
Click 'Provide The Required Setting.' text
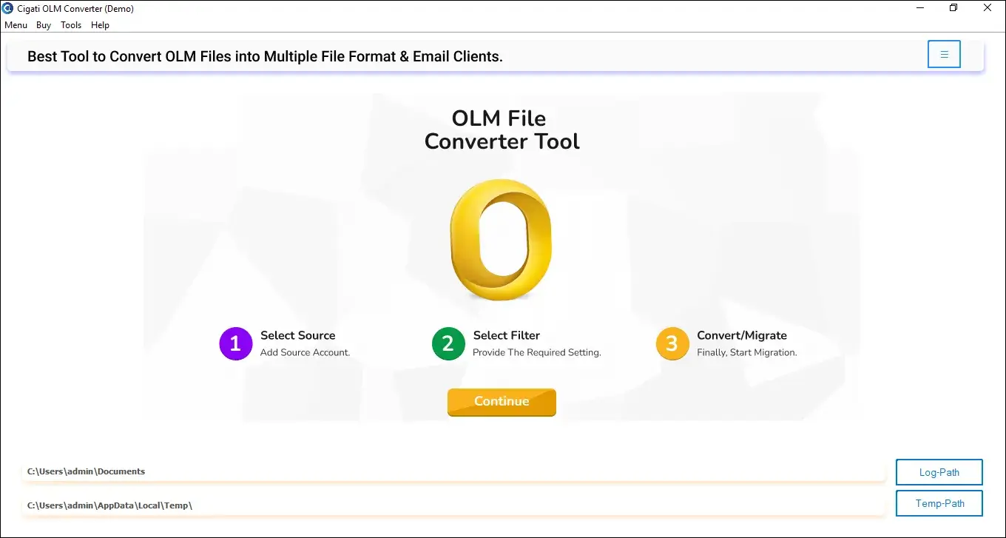click(537, 352)
